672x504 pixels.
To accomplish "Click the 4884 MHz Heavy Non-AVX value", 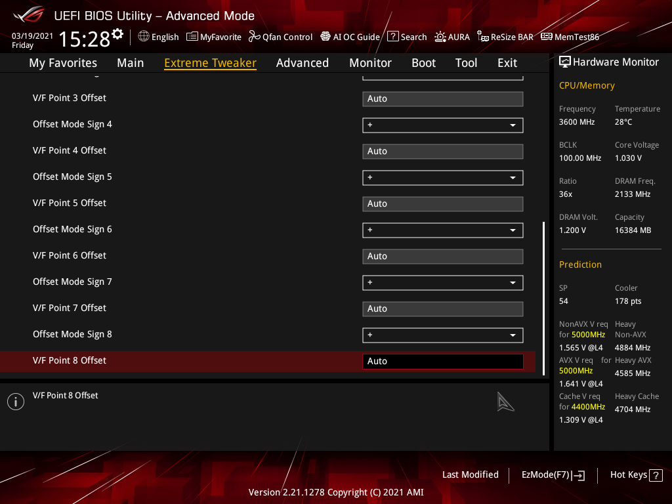I will (x=633, y=348).
